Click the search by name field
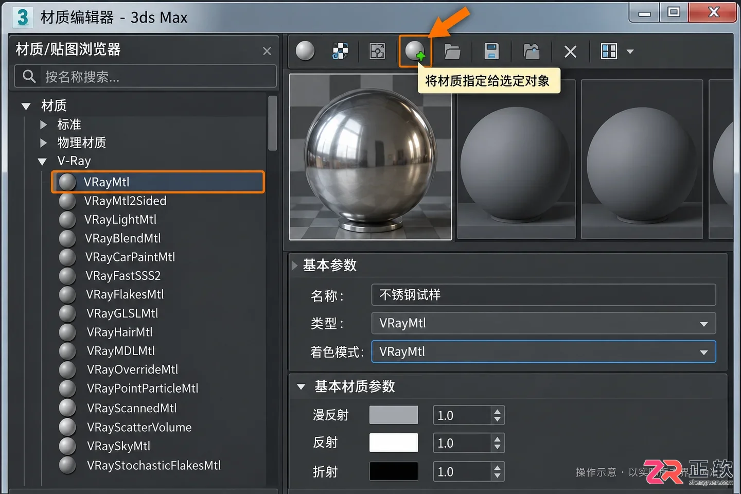 click(x=146, y=77)
